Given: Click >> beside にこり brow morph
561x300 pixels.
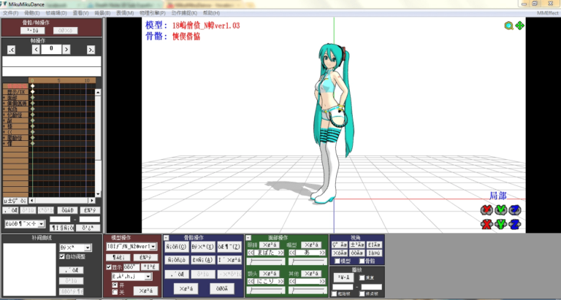Looking at the screenshot, I should 280,281.
